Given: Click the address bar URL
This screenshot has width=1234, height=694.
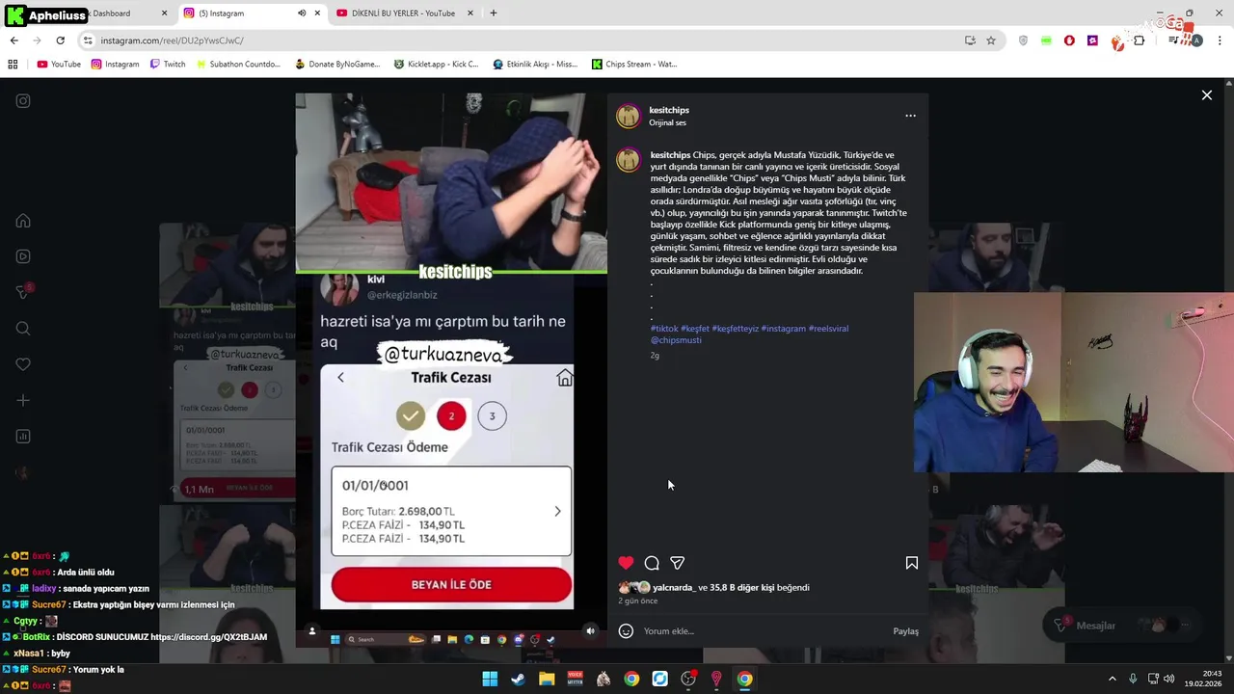Looking at the screenshot, I should pyautogui.click(x=173, y=40).
